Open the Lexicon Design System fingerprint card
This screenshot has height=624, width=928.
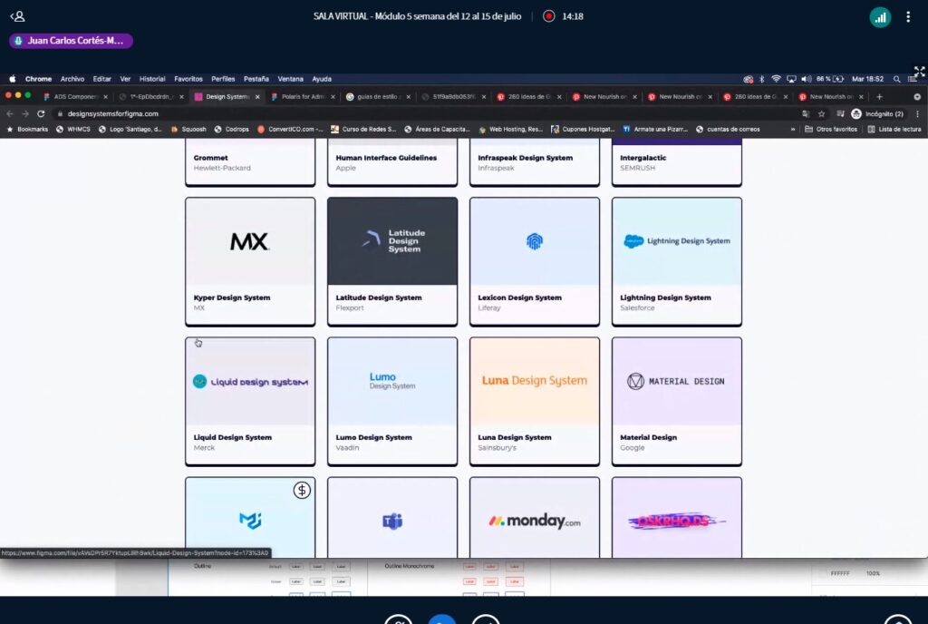click(535, 261)
